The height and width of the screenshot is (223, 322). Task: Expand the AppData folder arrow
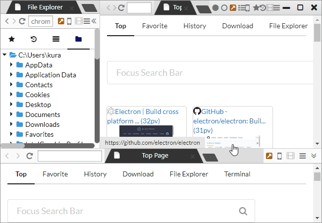[11, 64]
